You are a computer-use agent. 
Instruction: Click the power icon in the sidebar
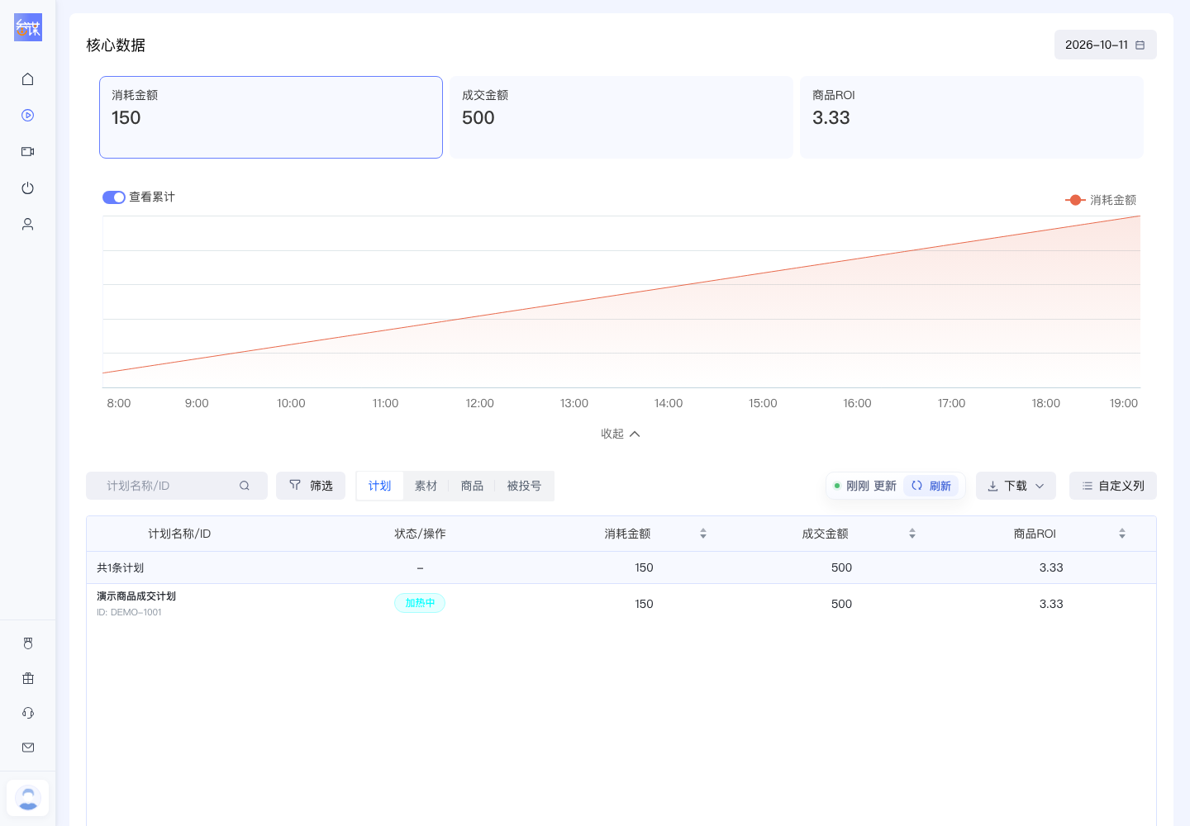tap(28, 188)
